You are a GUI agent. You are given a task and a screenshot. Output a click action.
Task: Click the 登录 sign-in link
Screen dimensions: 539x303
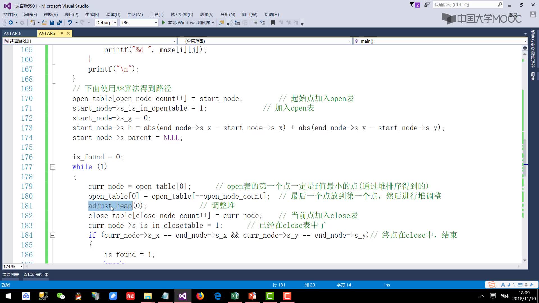tap(513, 15)
